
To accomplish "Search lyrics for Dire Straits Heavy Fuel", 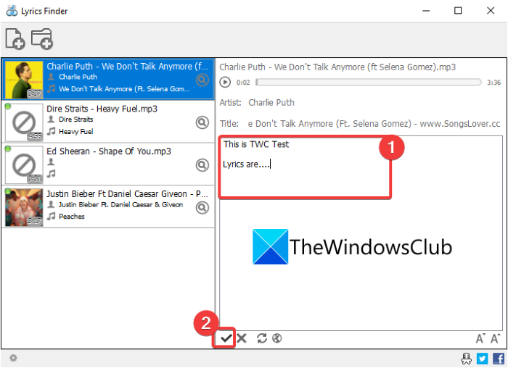I will (202, 122).
